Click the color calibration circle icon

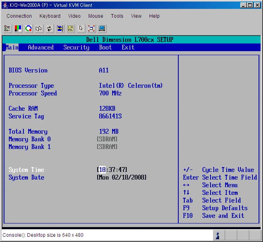click(x=28, y=29)
